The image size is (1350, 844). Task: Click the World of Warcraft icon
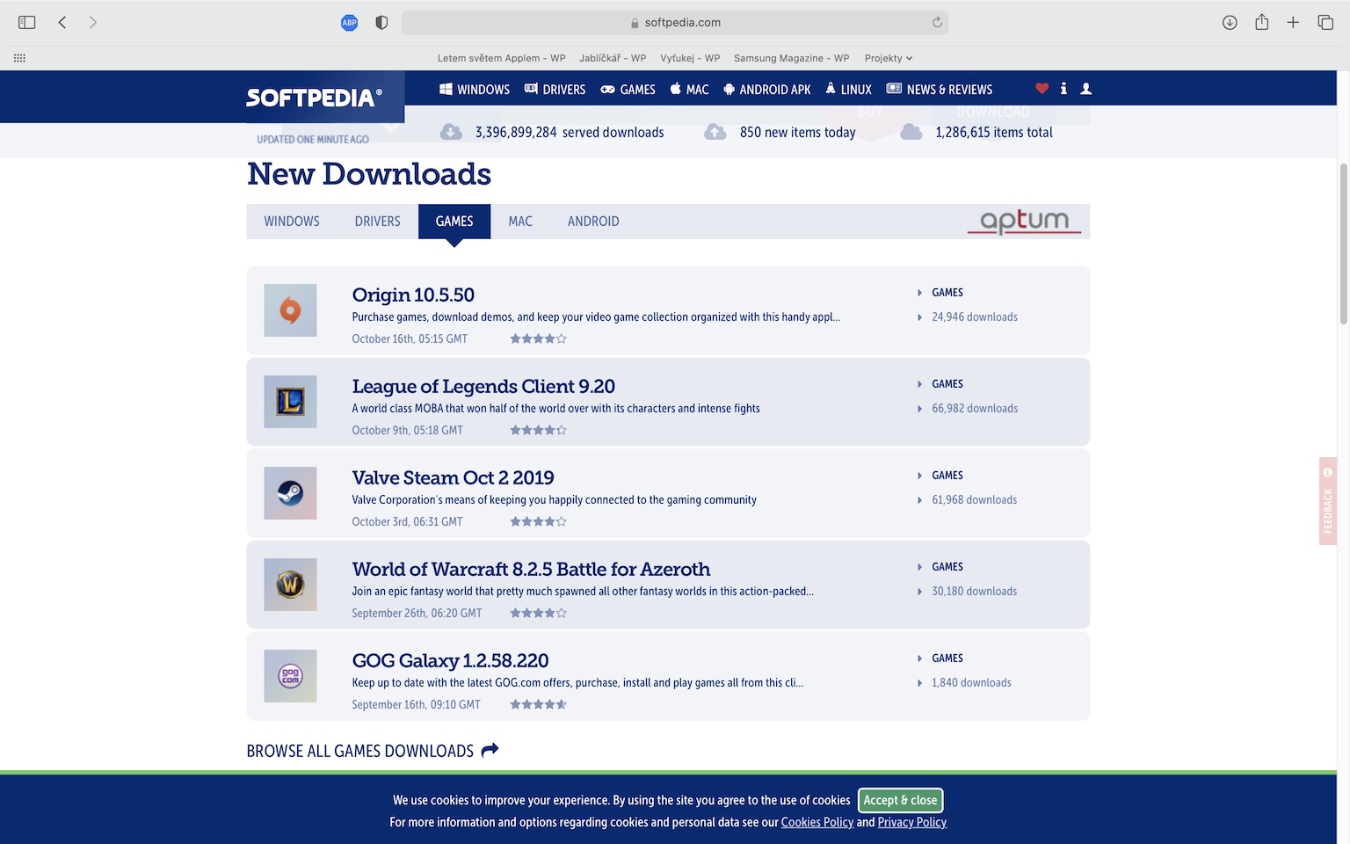click(290, 585)
